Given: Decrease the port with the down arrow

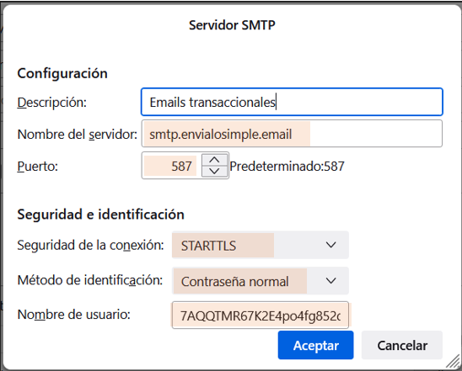Looking at the screenshot, I should pyautogui.click(x=214, y=171).
